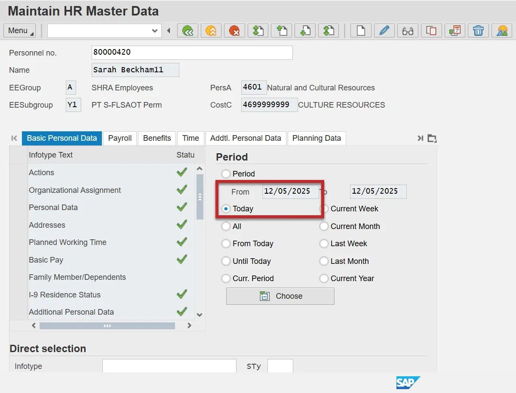The width and height of the screenshot is (516, 393).
Task: Switch to the Payroll tab
Action: point(120,138)
